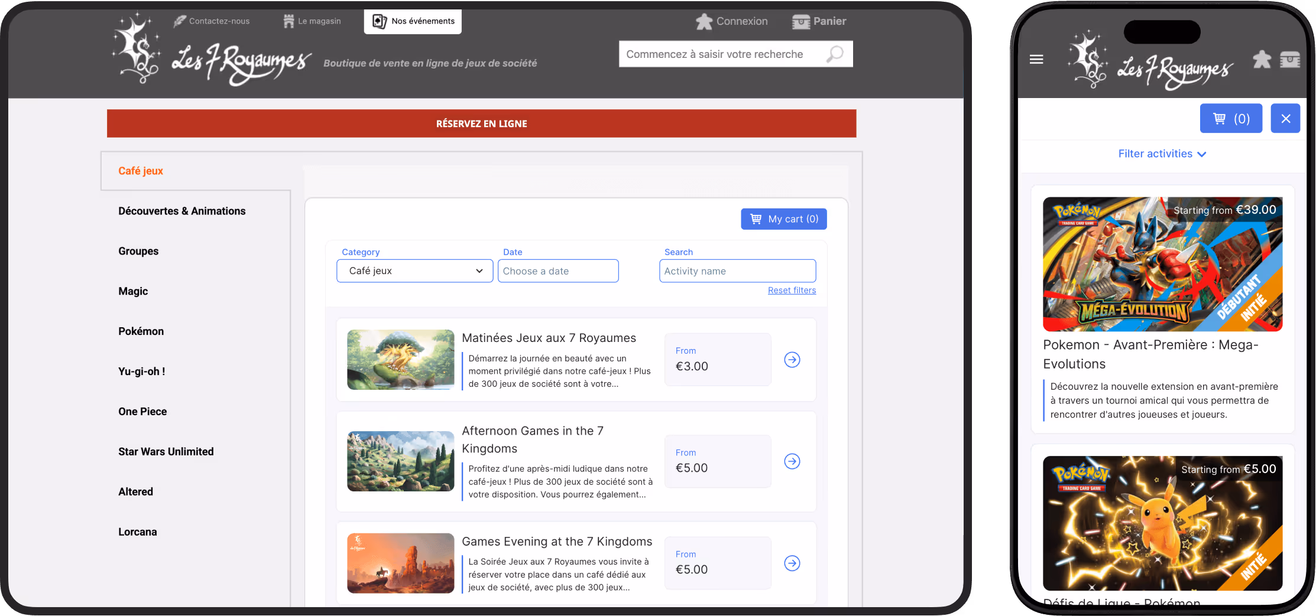Click the Mega-Evolution Pokemon card image
Viewport: 1316px width, 616px height.
point(1162,264)
